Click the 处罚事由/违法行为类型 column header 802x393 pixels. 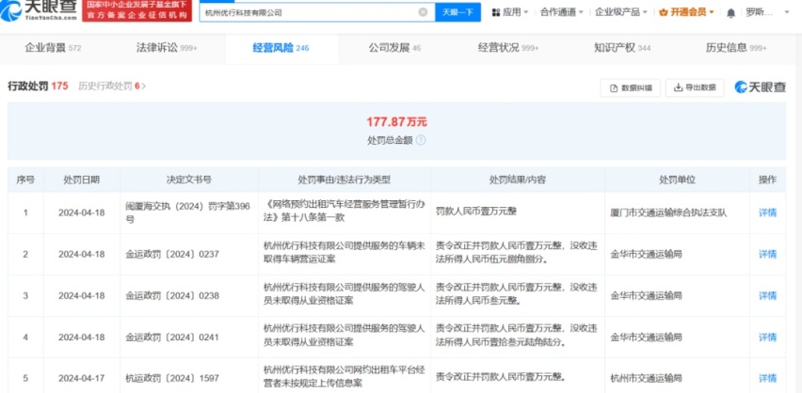point(345,180)
